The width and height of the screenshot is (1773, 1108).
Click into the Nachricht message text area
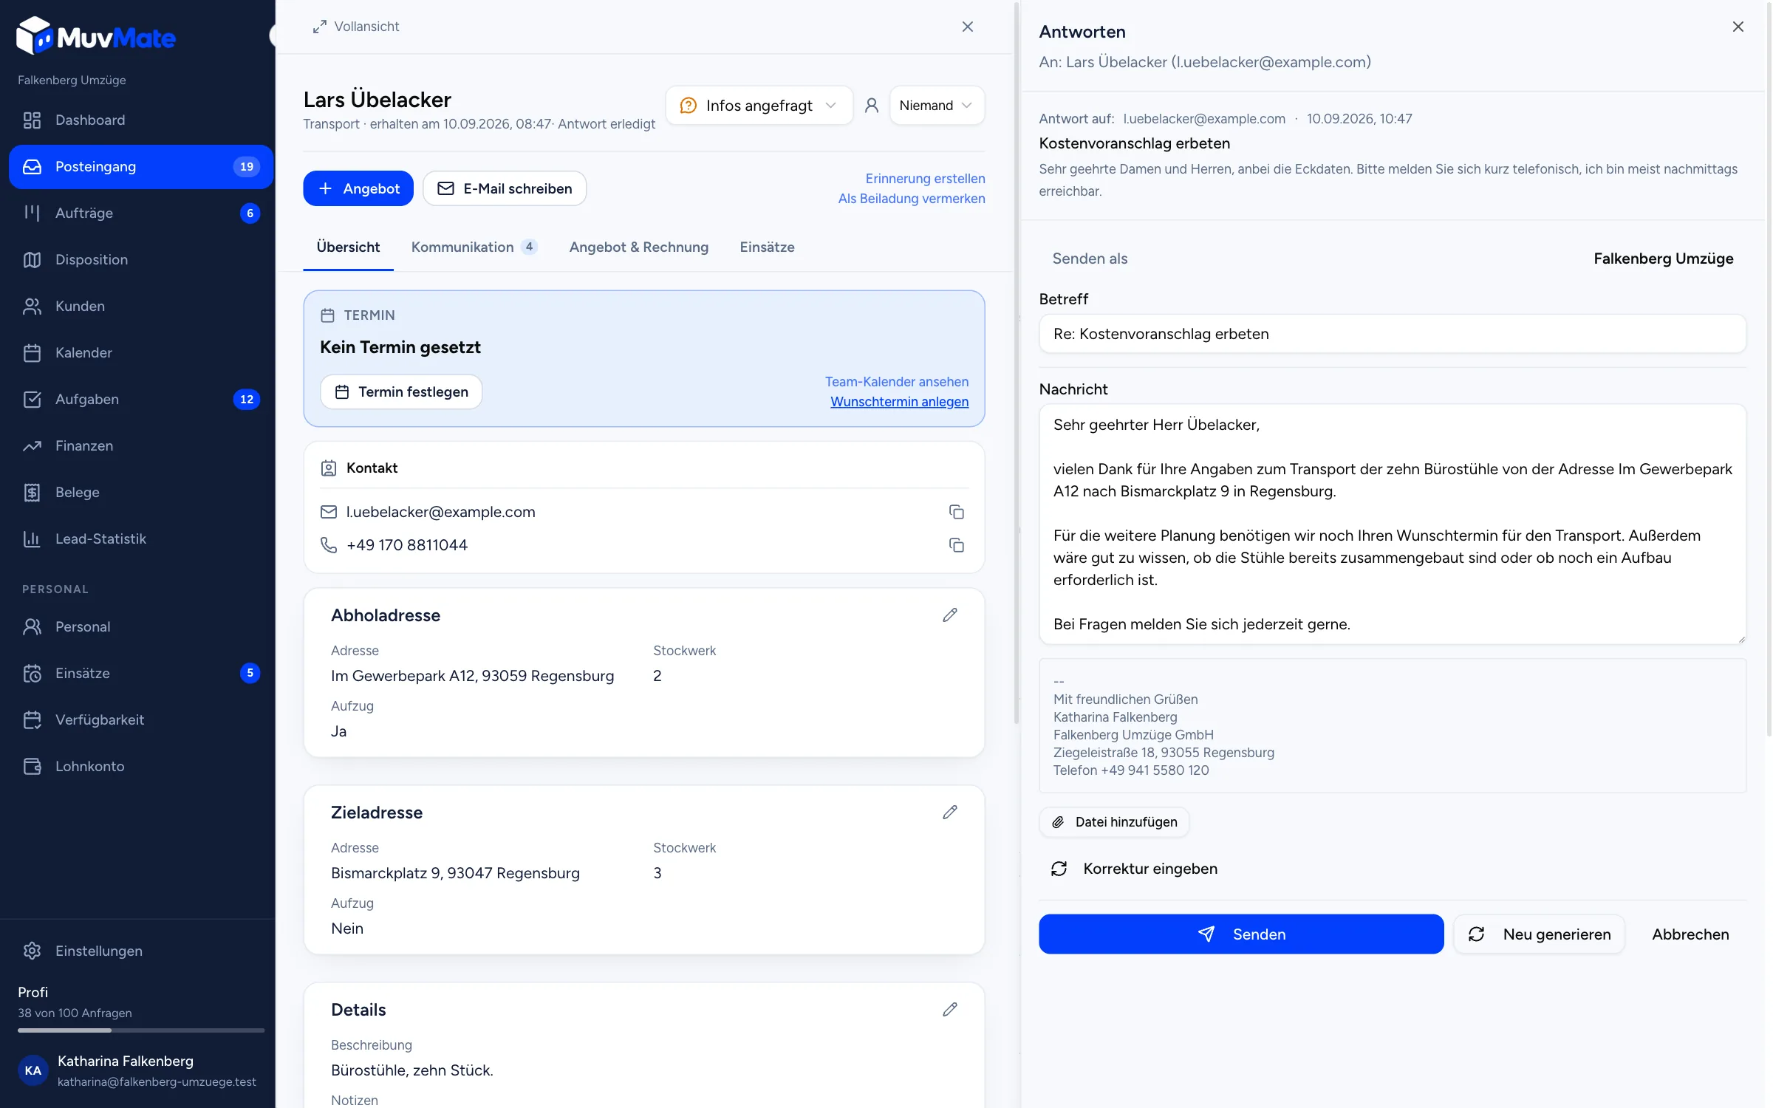coord(1393,524)
